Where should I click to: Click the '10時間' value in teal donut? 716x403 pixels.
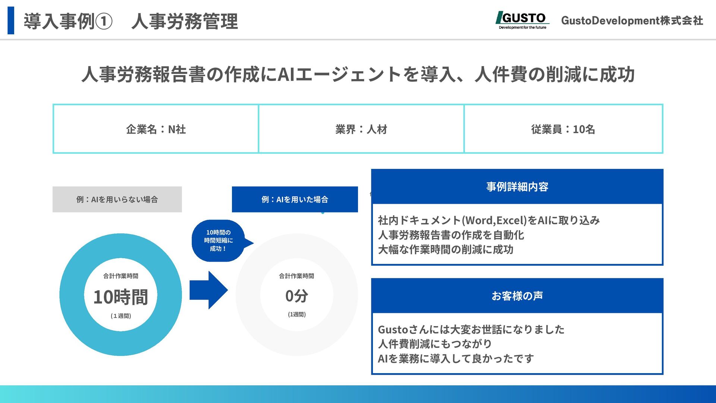pyautogui.click(x=120, y=297)
